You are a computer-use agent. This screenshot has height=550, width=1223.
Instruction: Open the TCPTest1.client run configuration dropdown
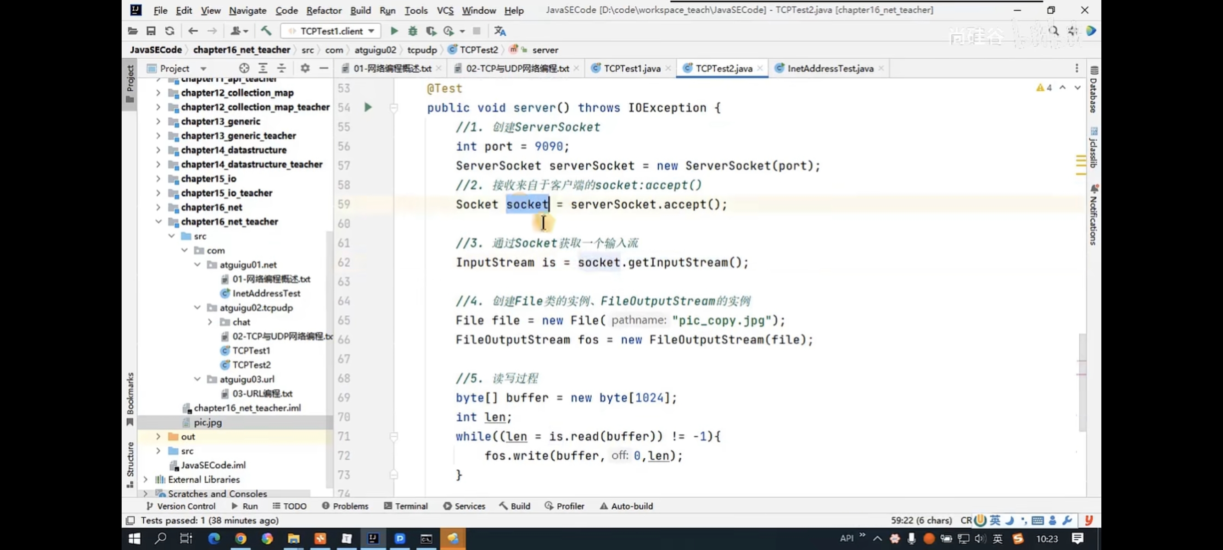point(332,31)
